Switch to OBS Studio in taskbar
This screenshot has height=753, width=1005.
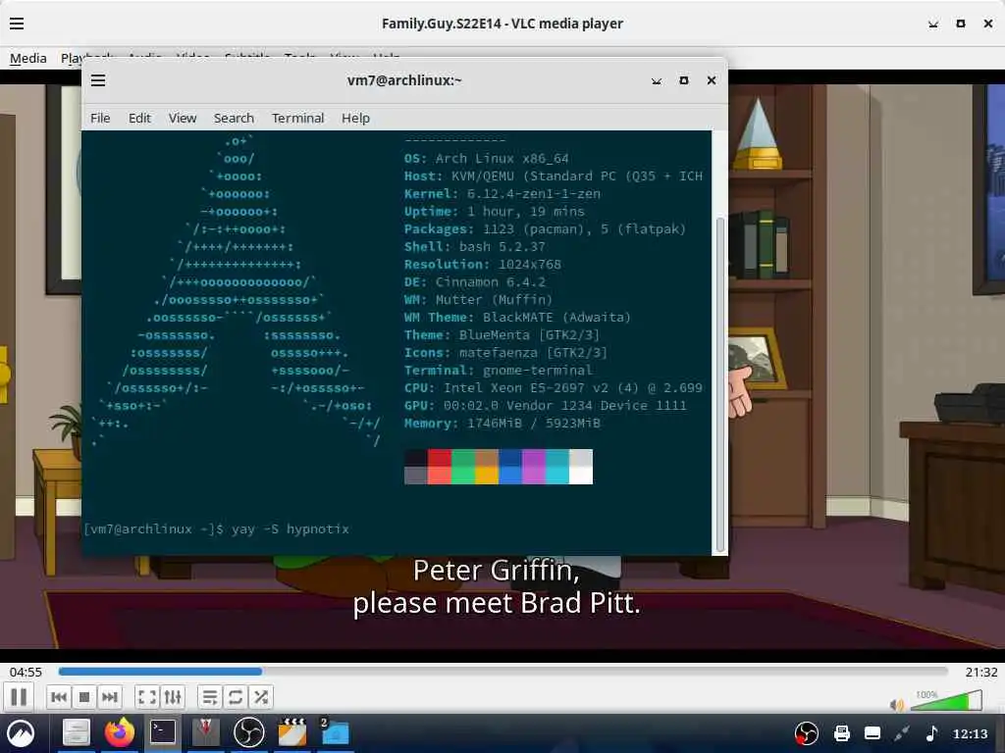click(x=248, y=733)
